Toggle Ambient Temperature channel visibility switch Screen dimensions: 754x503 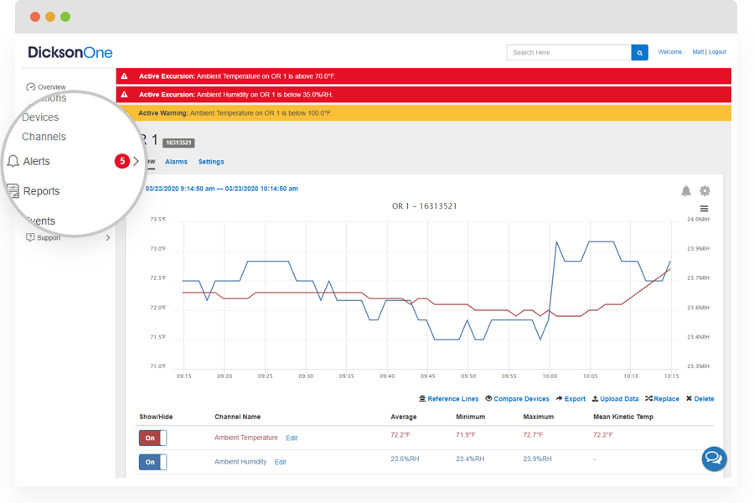152,438
